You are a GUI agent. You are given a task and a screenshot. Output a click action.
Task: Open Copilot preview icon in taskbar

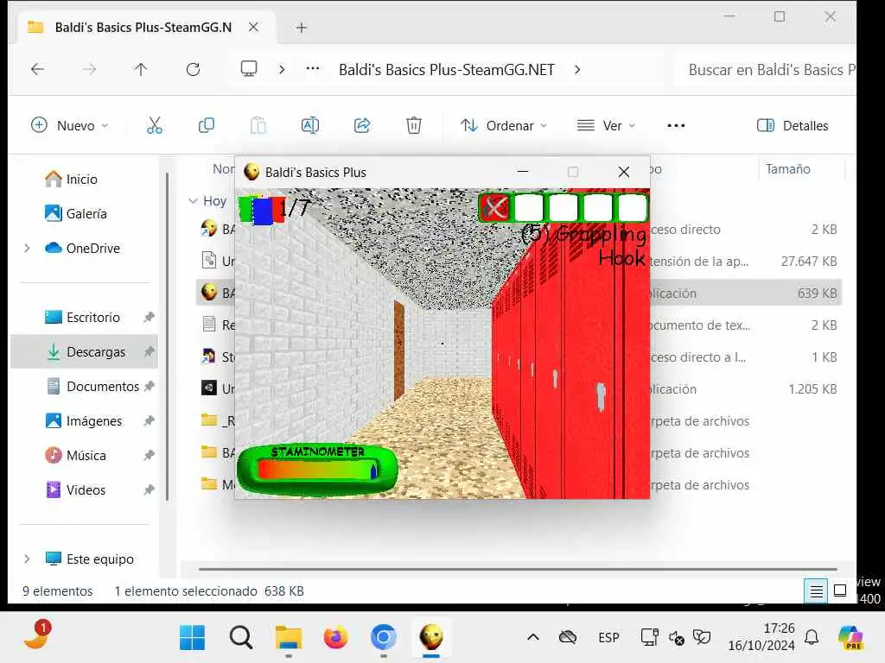point(850,638)
